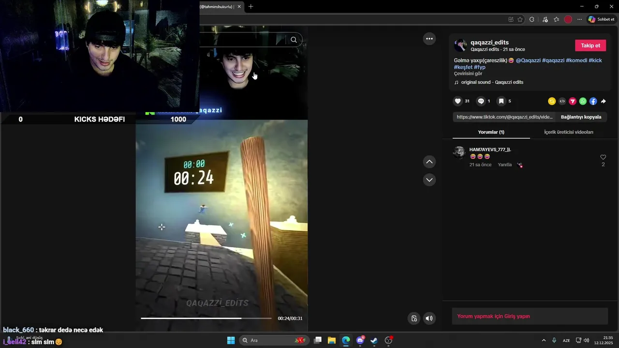
Task: Open browser extensions puzzle icon
Action: tap(532, 19)
